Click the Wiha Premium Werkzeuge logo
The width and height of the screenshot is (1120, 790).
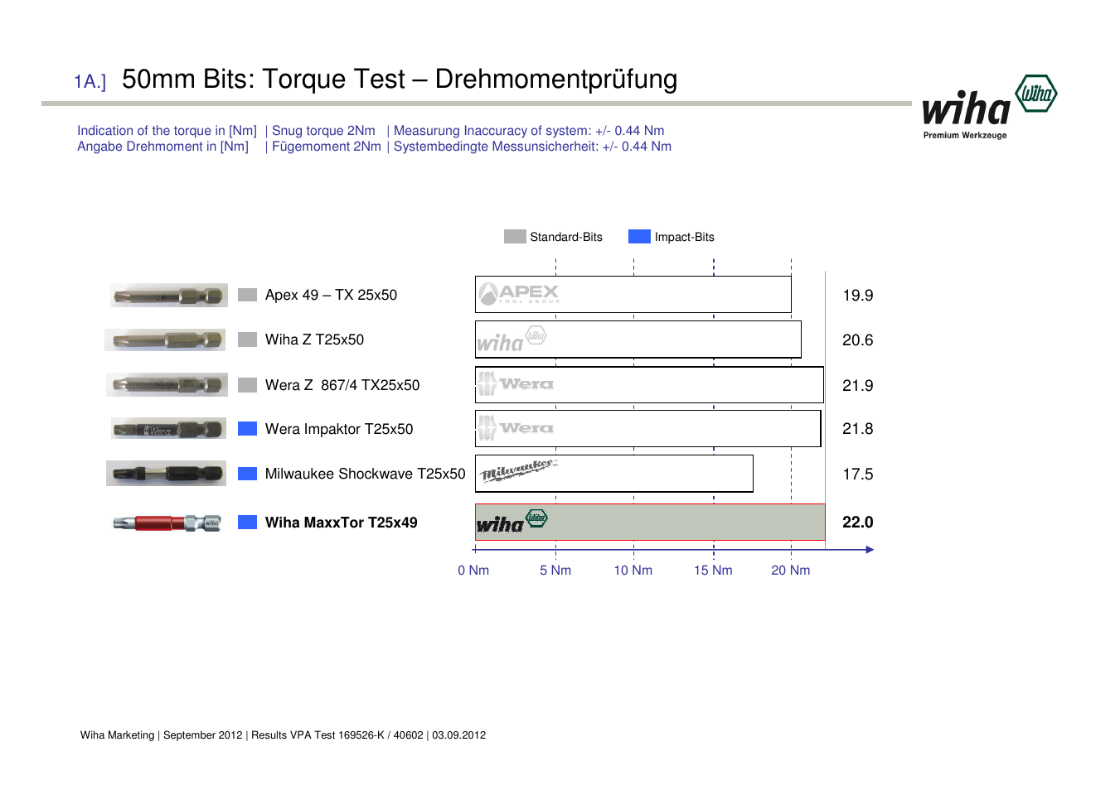coord(990,107)
